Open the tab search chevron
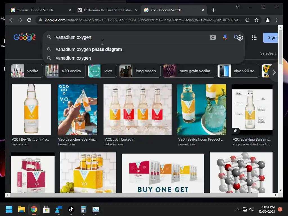 (237, 7)
